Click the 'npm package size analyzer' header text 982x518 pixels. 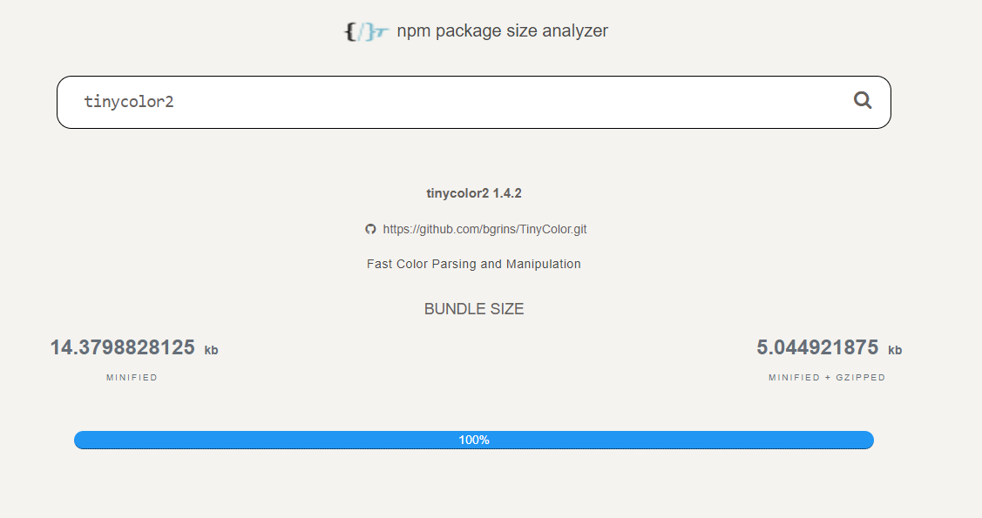(502, 30)
